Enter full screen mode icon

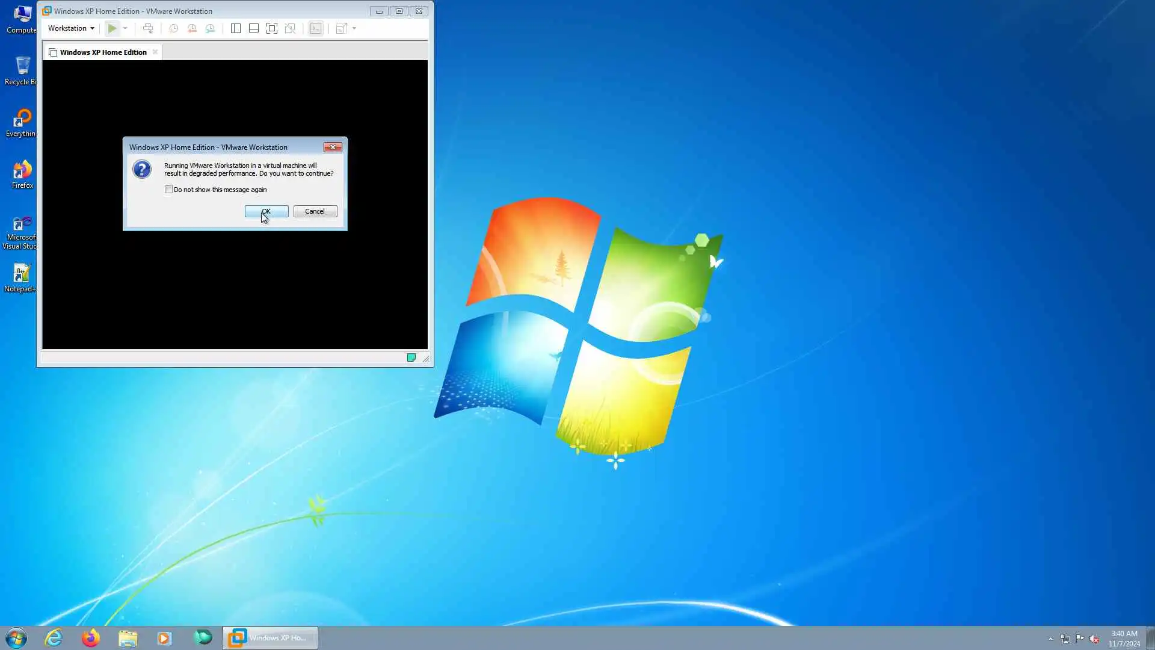[x=272, y=28]
